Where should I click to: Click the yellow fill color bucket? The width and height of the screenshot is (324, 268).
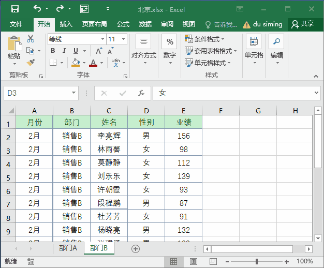pyautogui.click(x=76, y=63)
